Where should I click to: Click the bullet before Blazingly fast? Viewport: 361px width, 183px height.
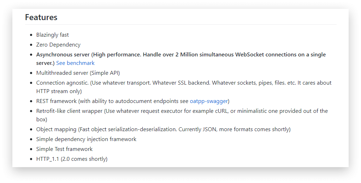pyautogui.click(x=31, y=35)
